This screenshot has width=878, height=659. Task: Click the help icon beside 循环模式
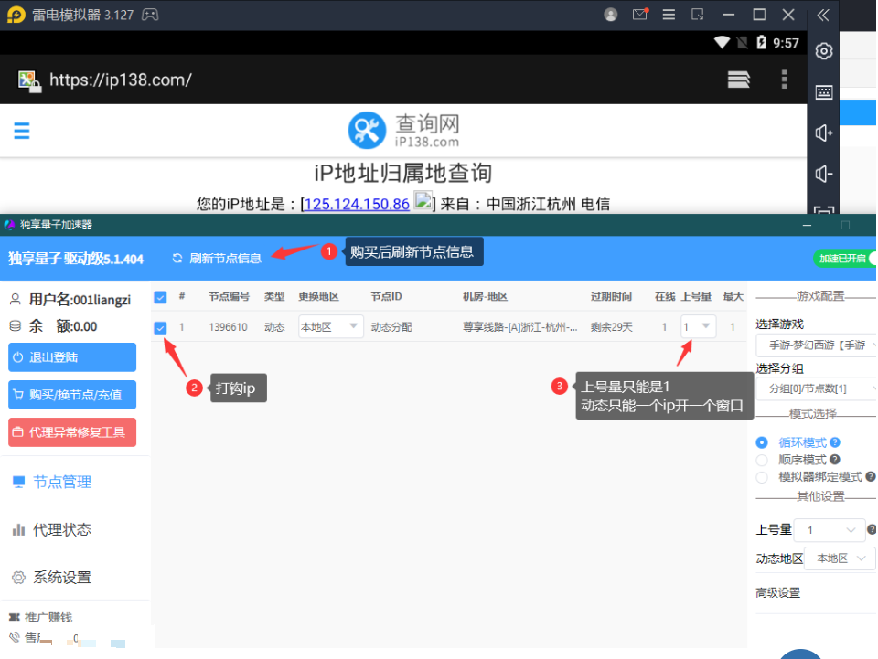(x=835, y=442)
